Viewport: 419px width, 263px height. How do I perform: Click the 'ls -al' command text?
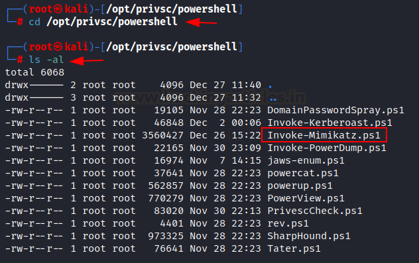[46, 60]
